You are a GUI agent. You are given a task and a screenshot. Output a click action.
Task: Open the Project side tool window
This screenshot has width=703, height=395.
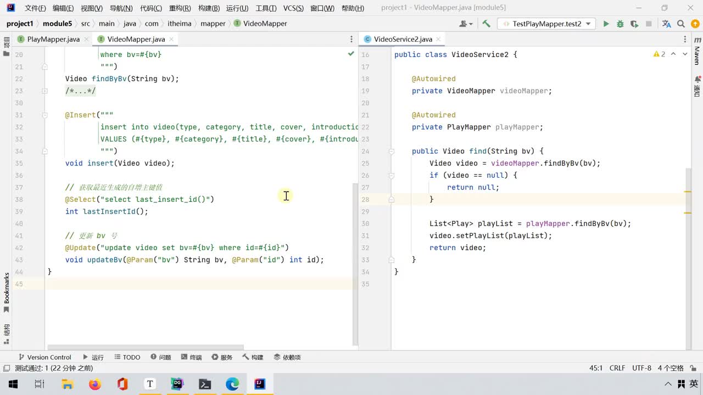pyautogui.click(x=7, y=46)
